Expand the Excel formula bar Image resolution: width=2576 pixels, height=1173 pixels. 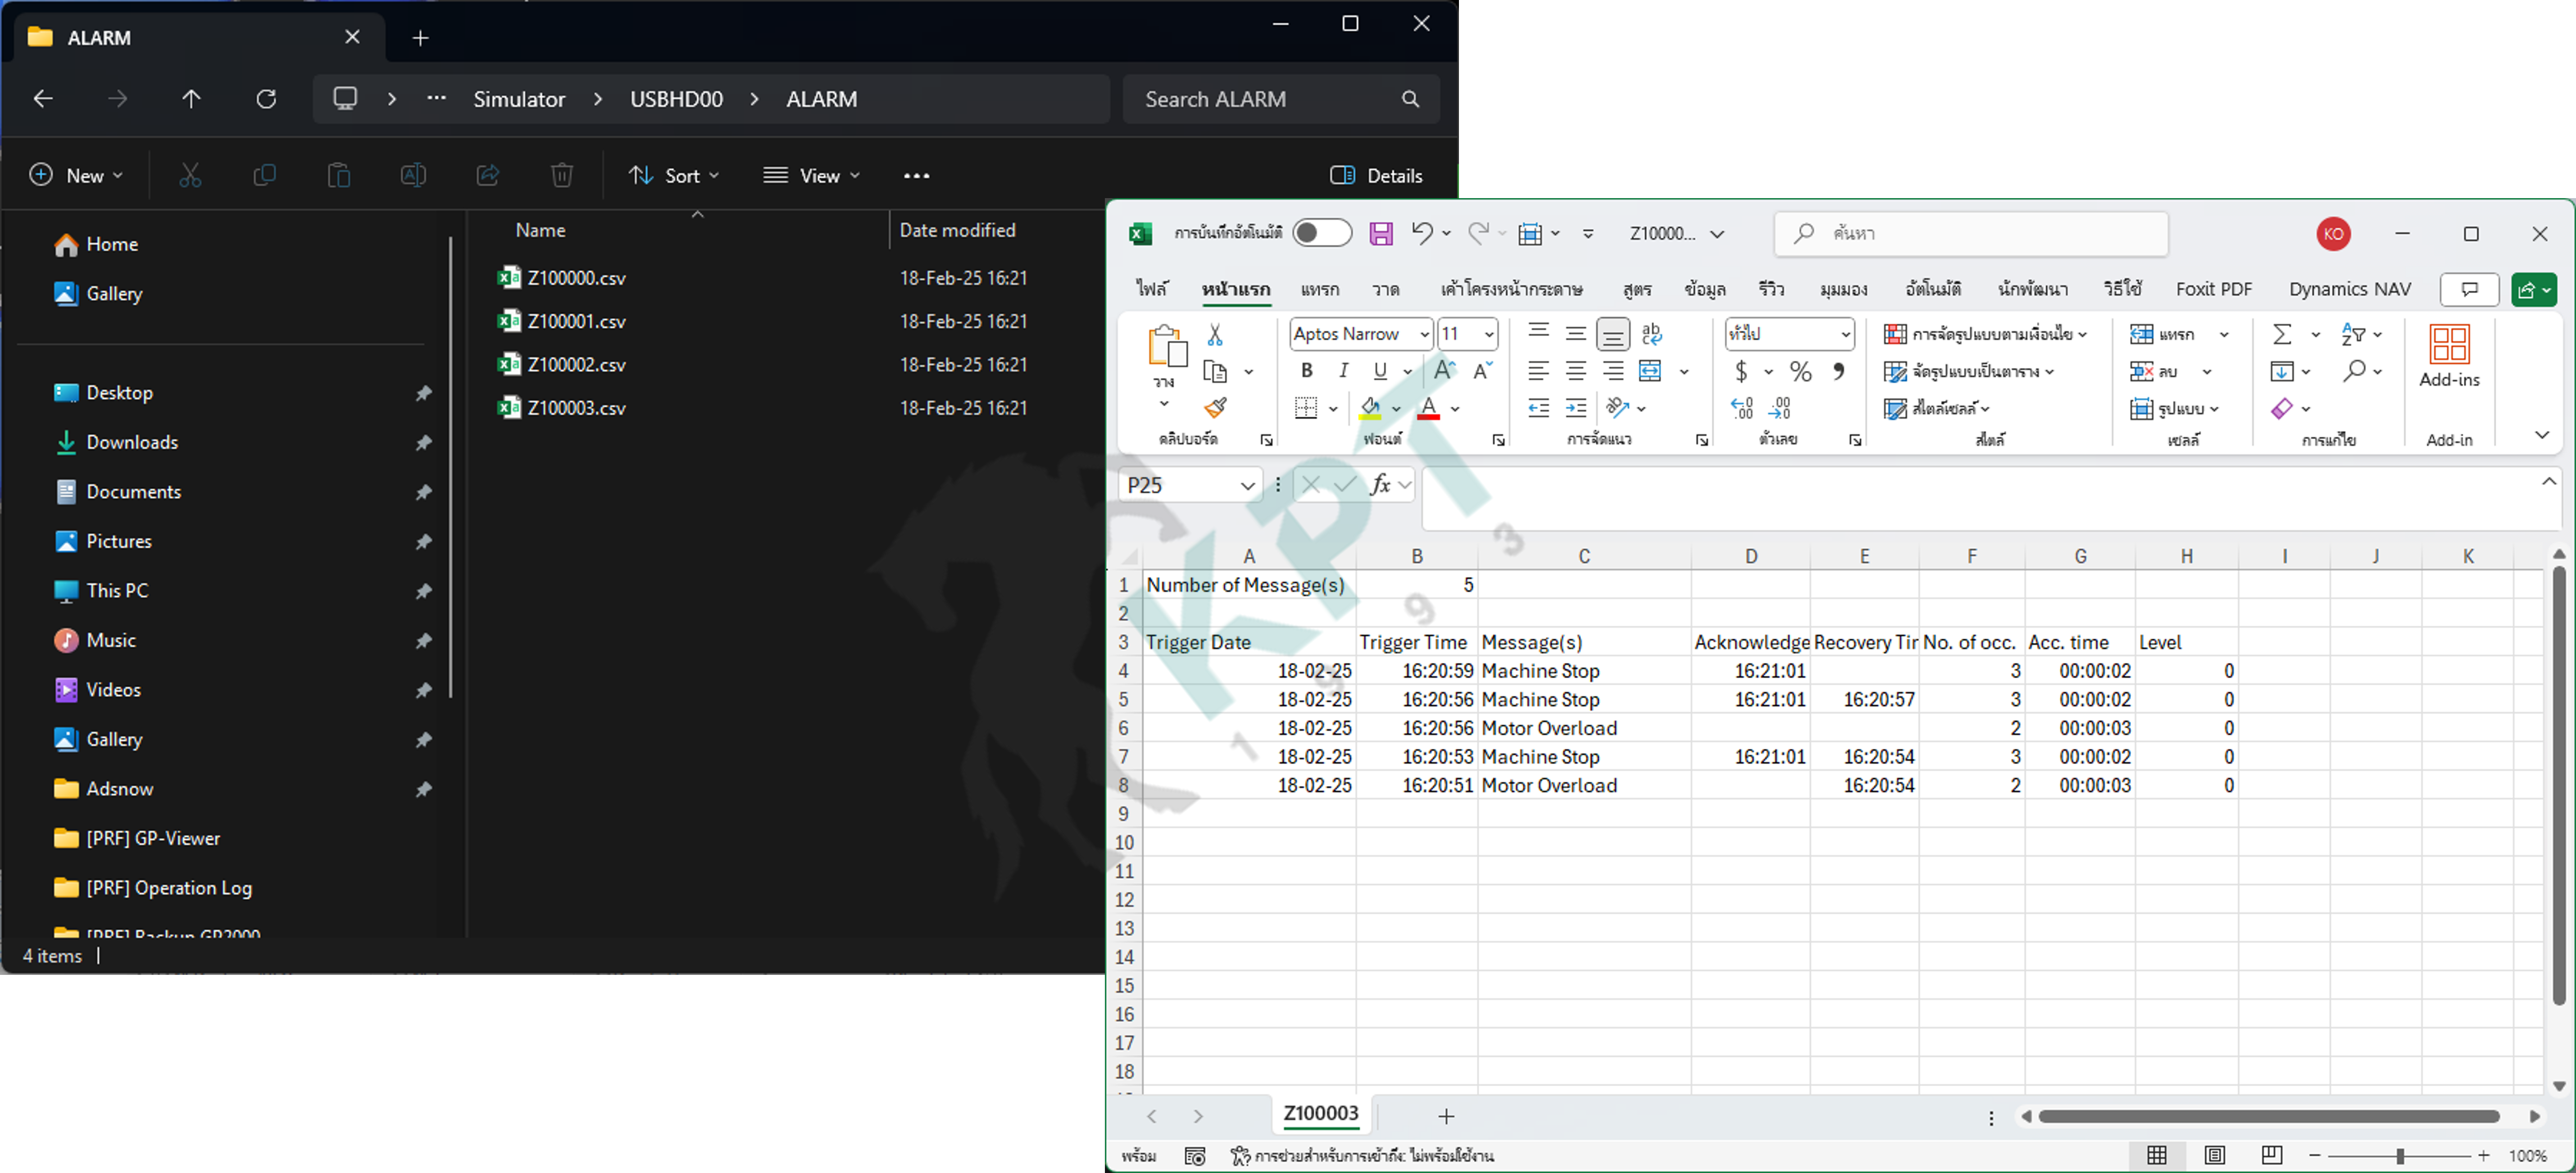tap(2549, 482)
